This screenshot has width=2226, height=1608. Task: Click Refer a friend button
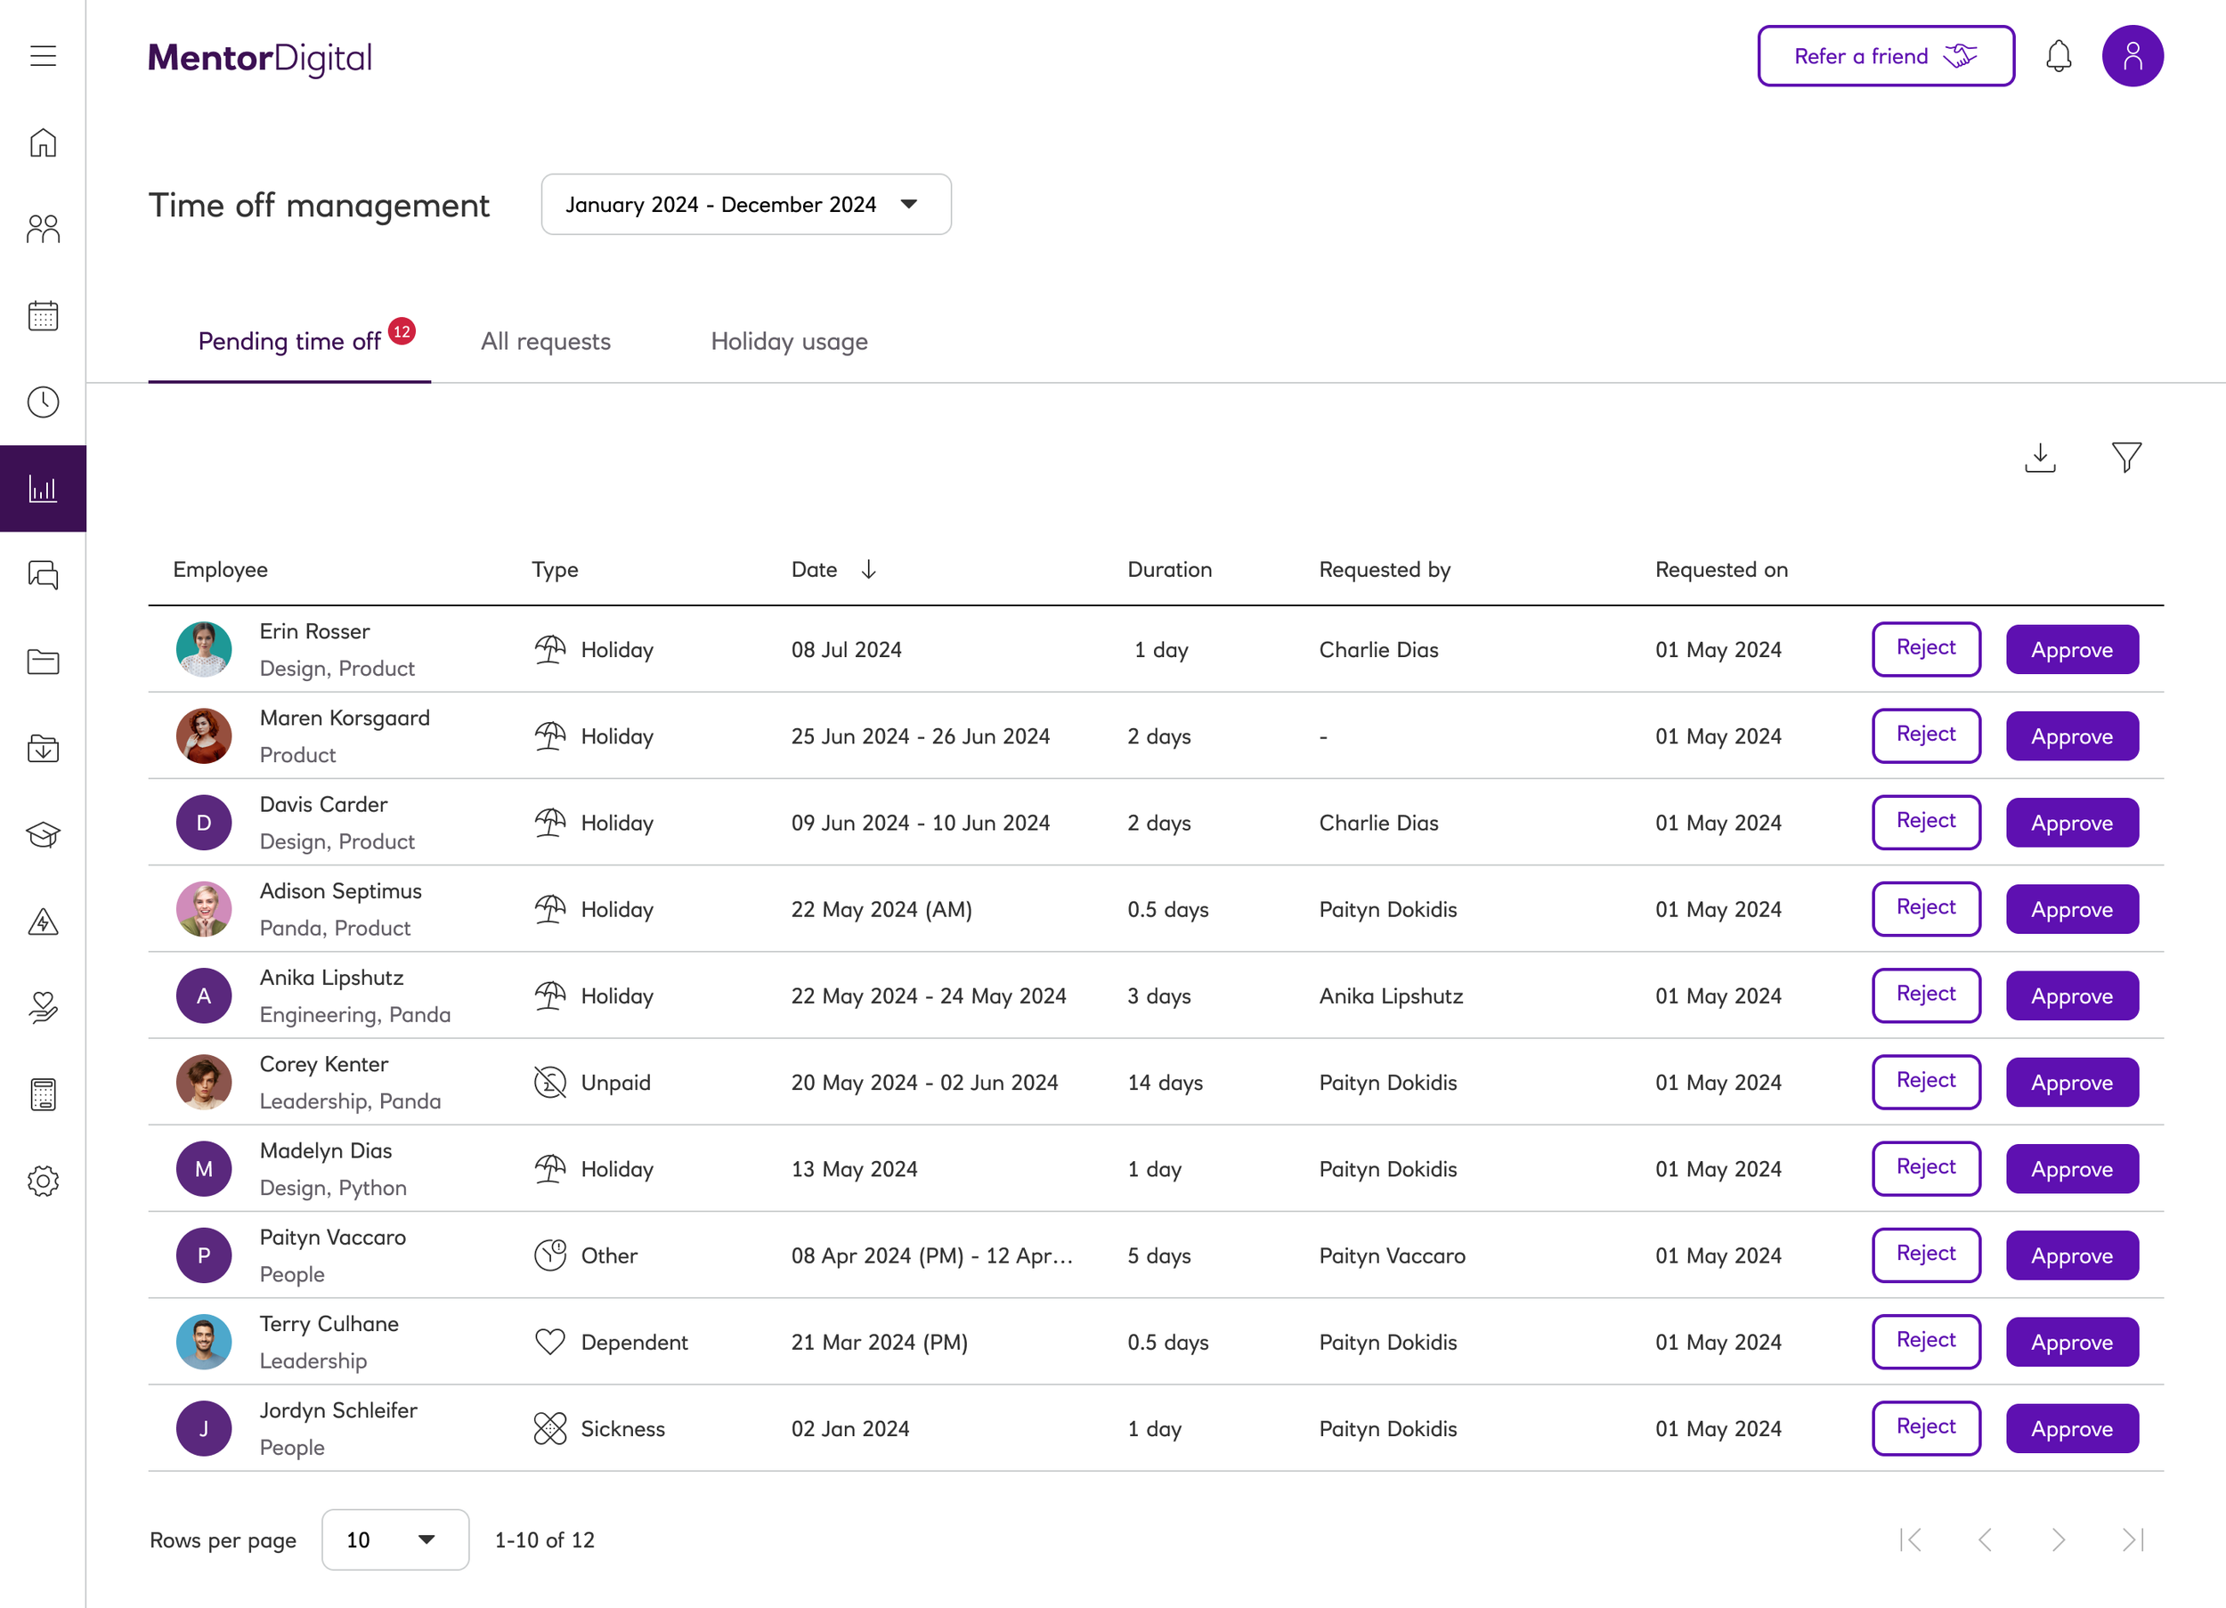click(1886, 56)
